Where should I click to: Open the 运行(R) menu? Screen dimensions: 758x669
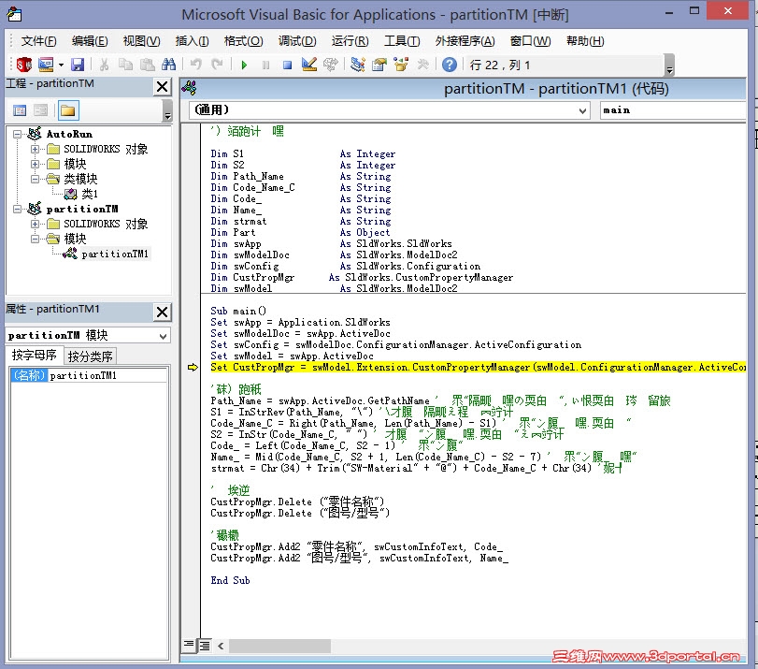point(350,41)
